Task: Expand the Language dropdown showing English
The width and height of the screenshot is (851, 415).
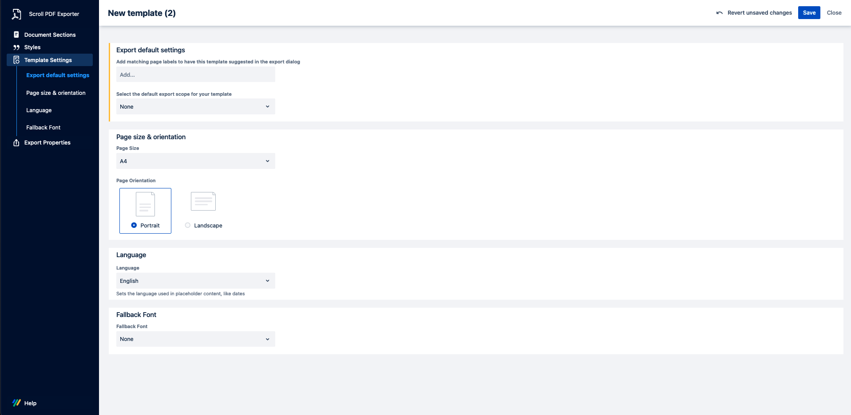Action: pyautogui.click(x=195, y=281)
